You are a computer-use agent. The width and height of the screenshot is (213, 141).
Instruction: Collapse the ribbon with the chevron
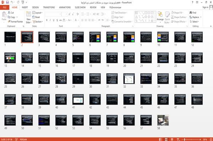pyautogui.click(x=211, y=26)
